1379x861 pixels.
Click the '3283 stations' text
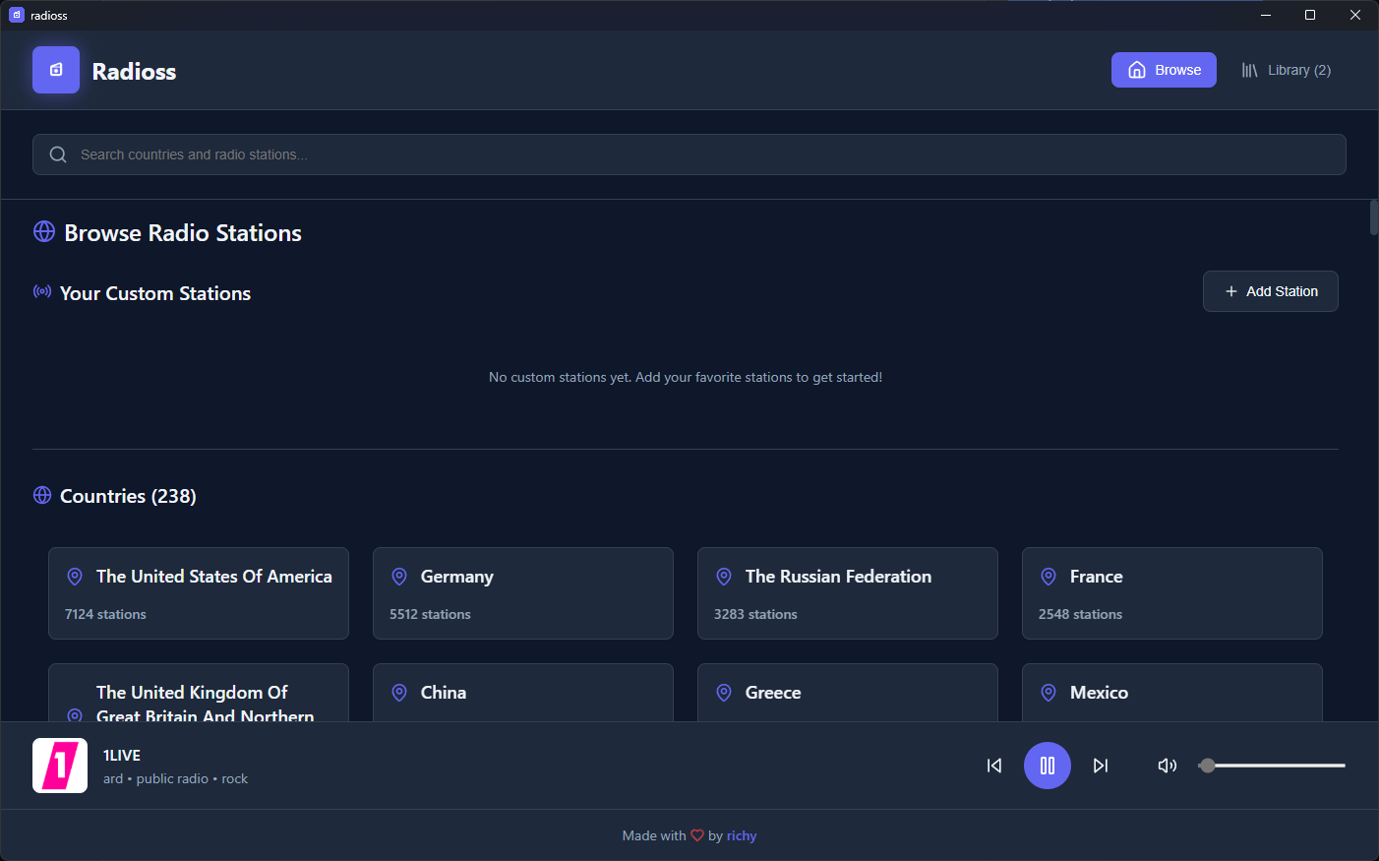click(755, 614)
